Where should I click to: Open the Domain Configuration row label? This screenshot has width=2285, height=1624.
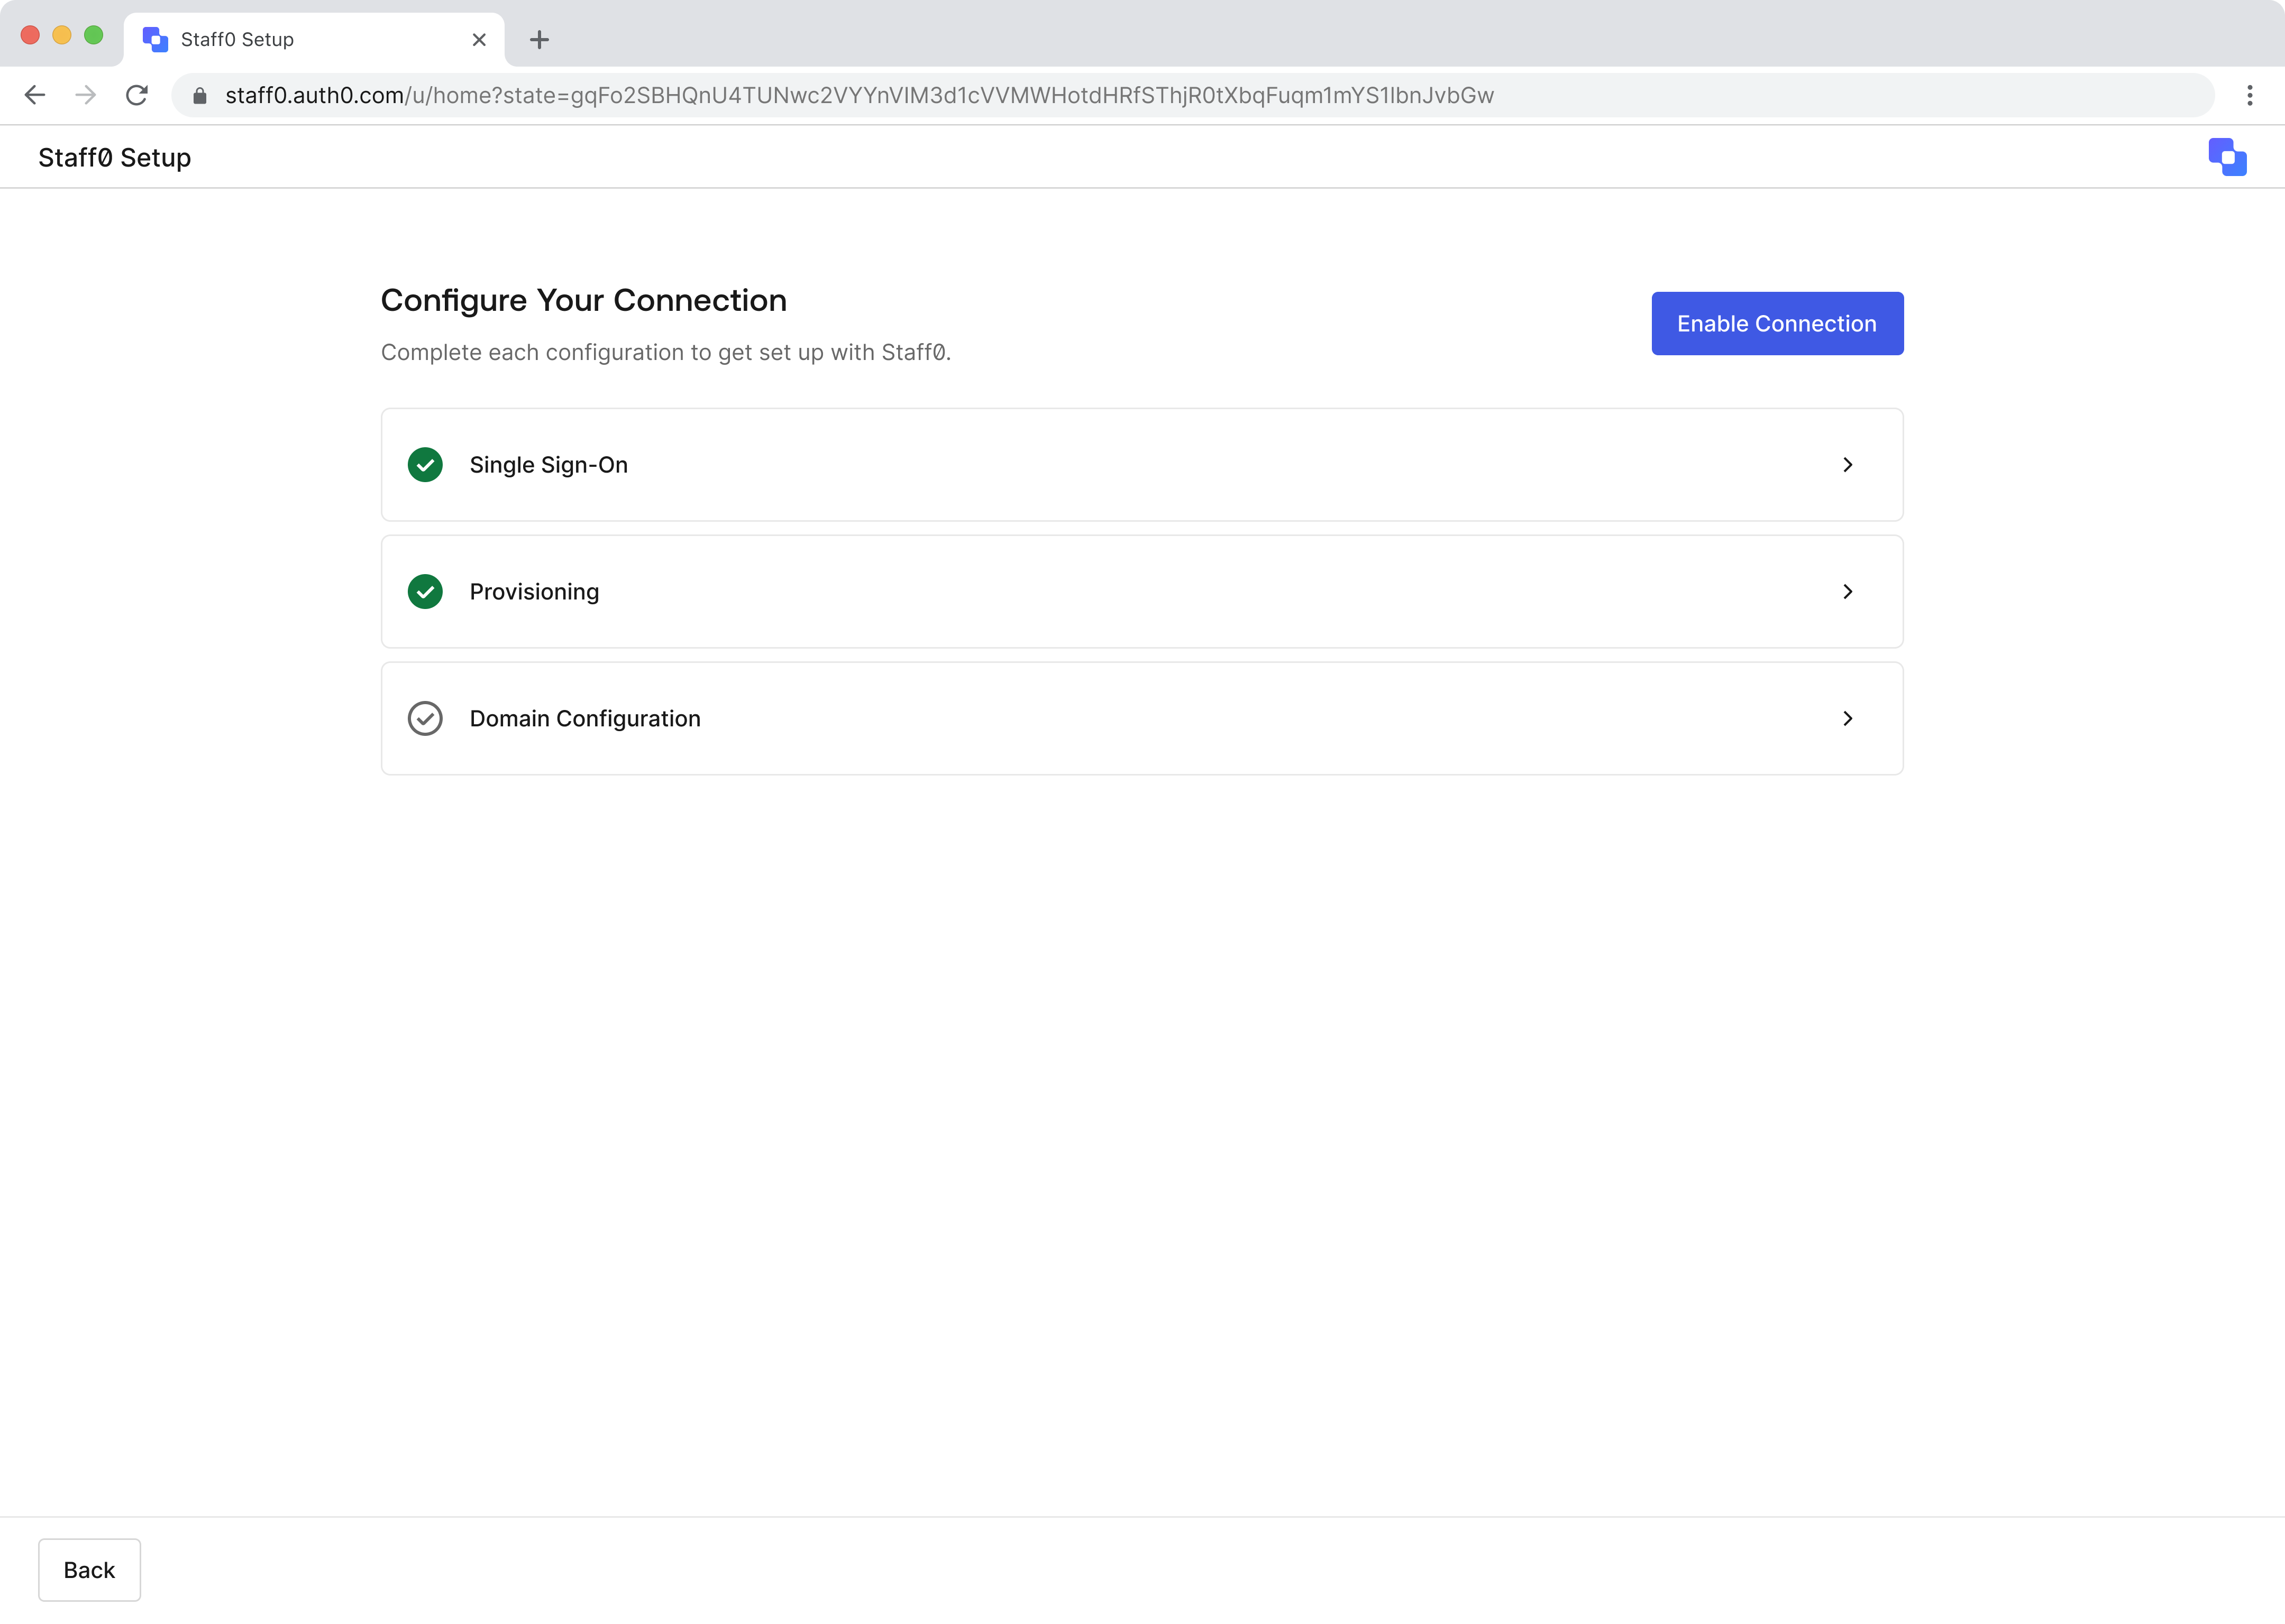tap(585, 719)
